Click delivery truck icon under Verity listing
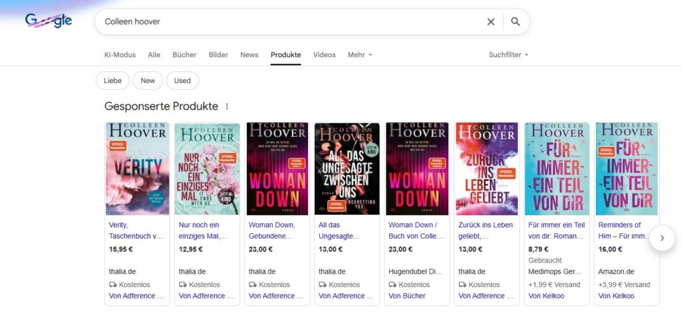Screen dimensions: 681x315 click(112, 284)
